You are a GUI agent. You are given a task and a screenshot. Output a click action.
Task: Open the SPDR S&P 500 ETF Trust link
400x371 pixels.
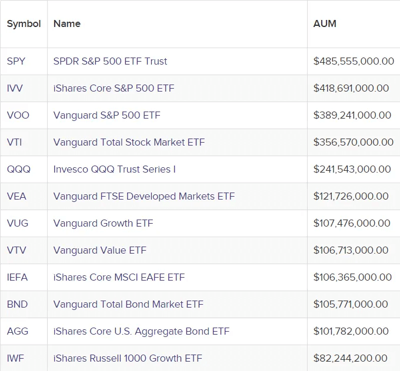(110, 61)
